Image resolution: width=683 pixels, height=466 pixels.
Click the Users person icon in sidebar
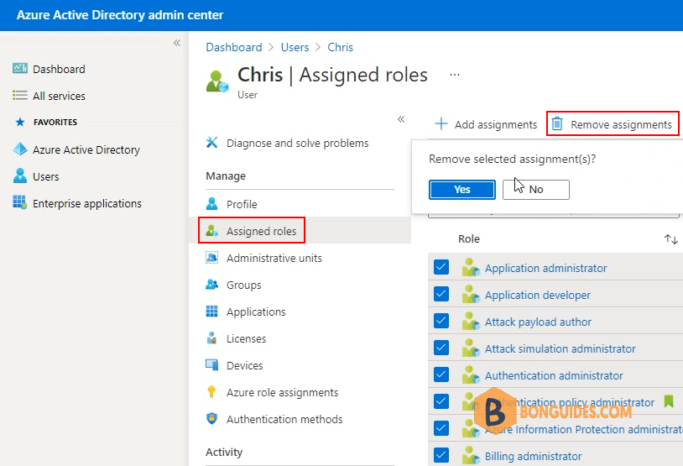20,175
